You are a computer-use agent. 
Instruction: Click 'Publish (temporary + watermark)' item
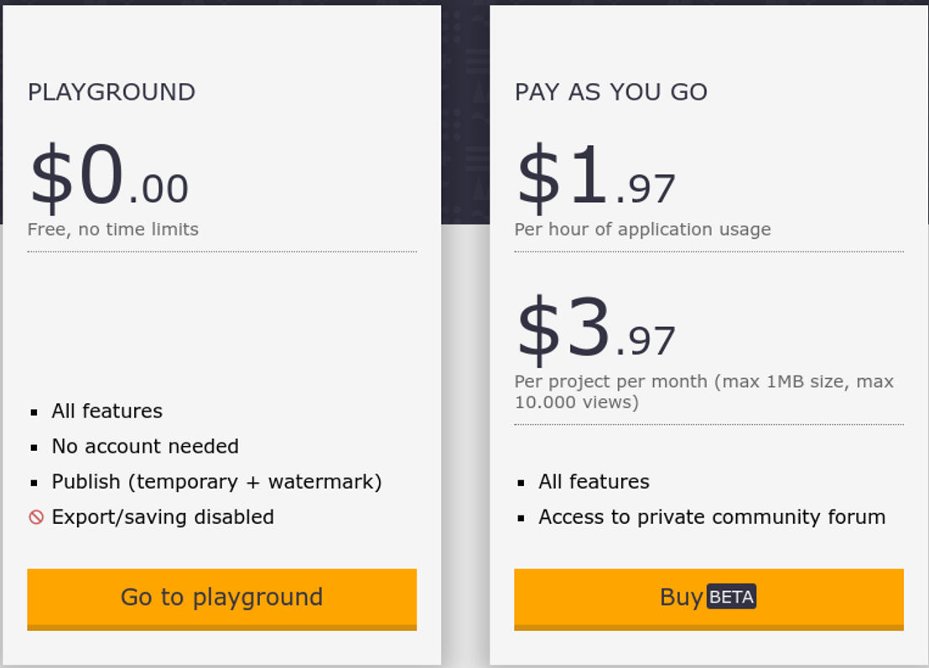[x=217, y=481]
